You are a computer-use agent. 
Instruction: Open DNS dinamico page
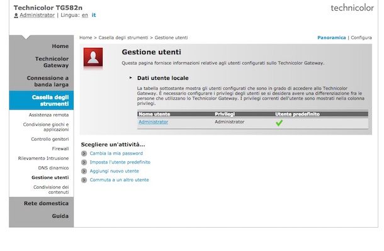[54, 168]
